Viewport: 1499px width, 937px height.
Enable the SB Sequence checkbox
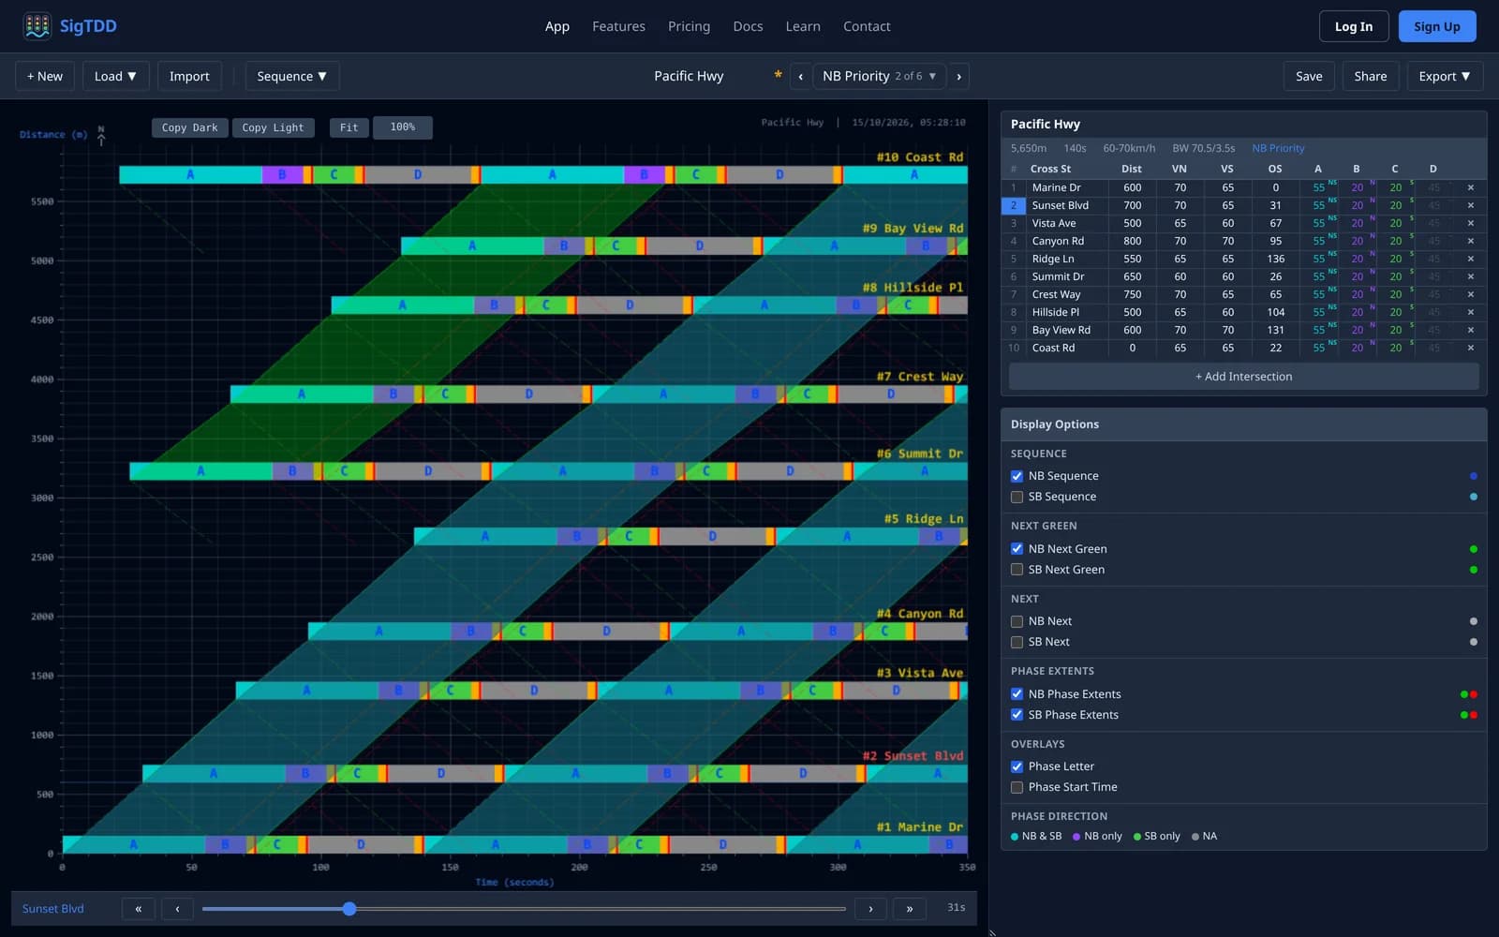(x=1017, y=497)
